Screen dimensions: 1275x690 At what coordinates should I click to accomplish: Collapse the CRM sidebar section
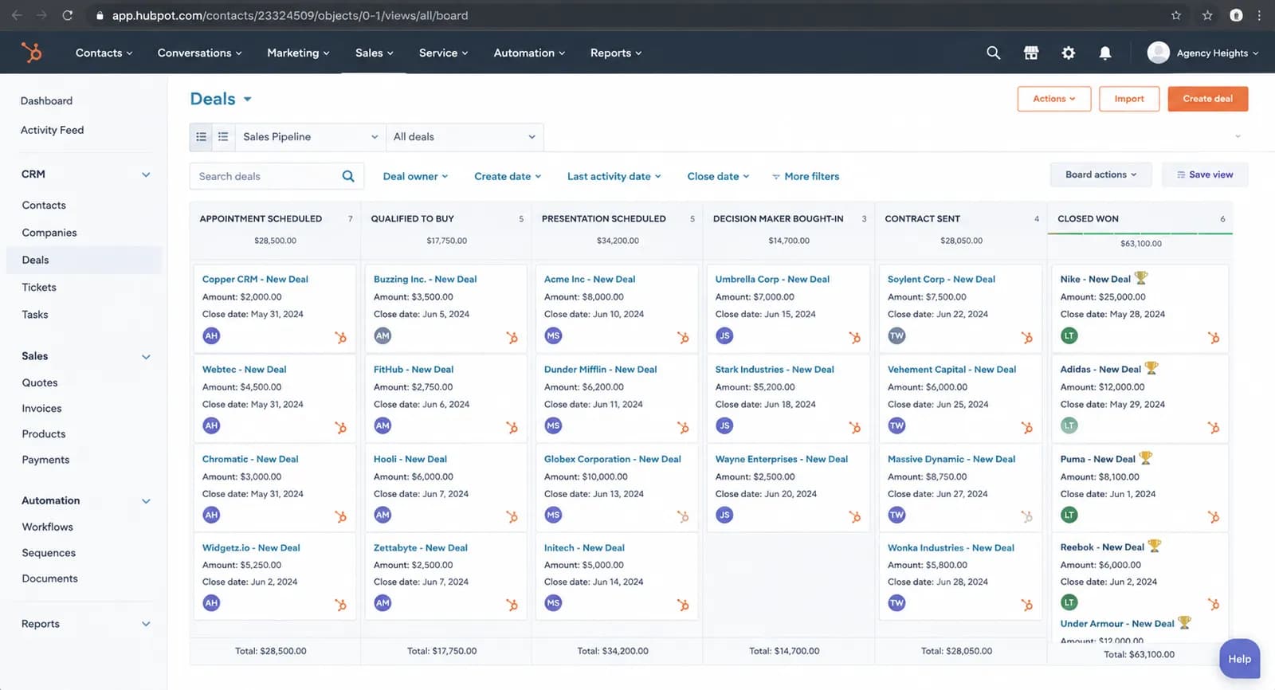146,174
